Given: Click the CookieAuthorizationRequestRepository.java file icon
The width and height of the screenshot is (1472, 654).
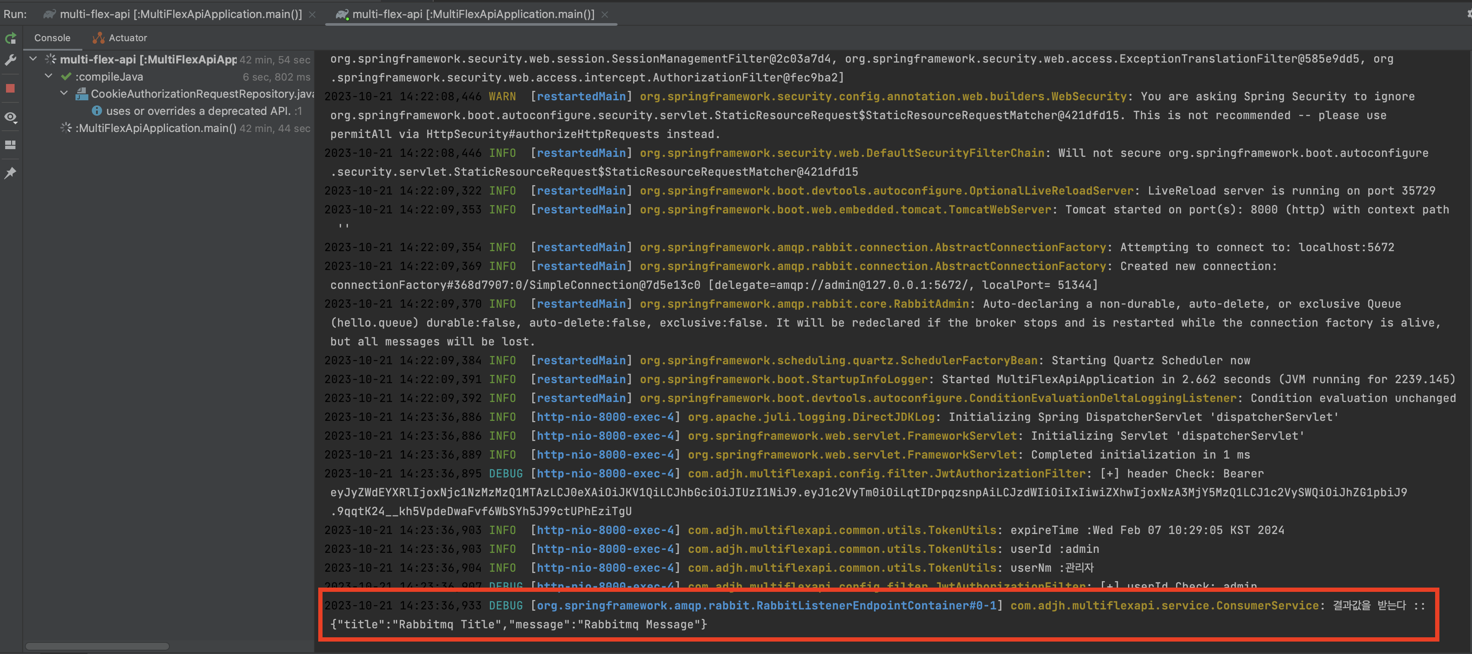Looking at the screenshot, I should (82, 94).
